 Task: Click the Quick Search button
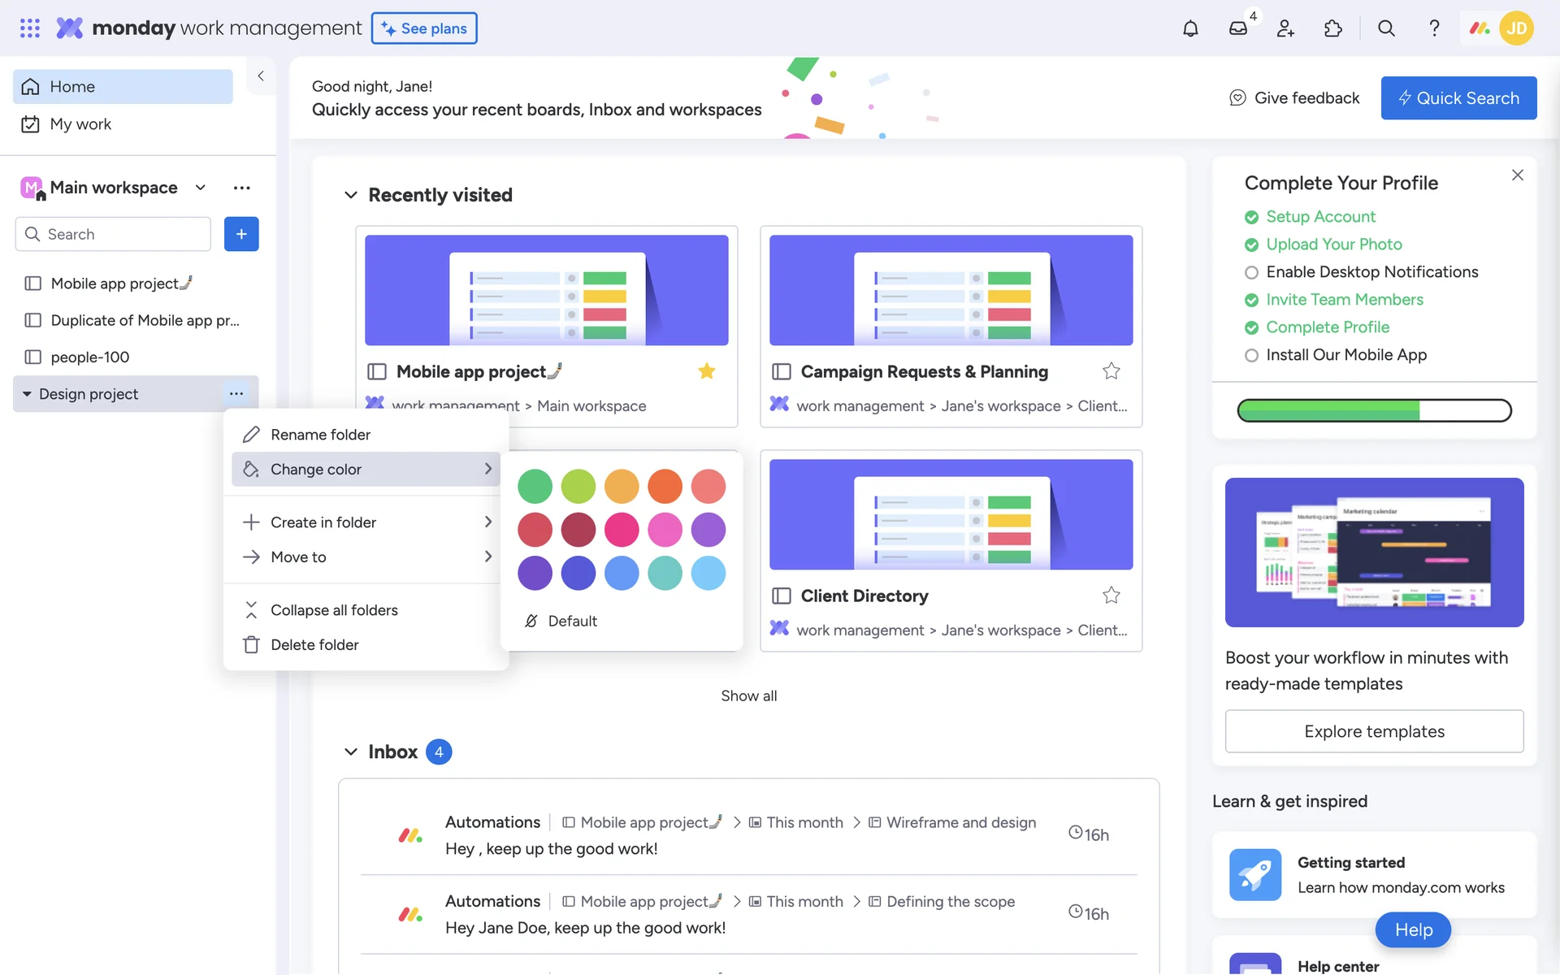[1458, 98]
